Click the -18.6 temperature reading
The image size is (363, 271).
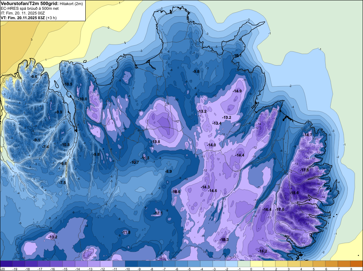[x=294, y=193]
